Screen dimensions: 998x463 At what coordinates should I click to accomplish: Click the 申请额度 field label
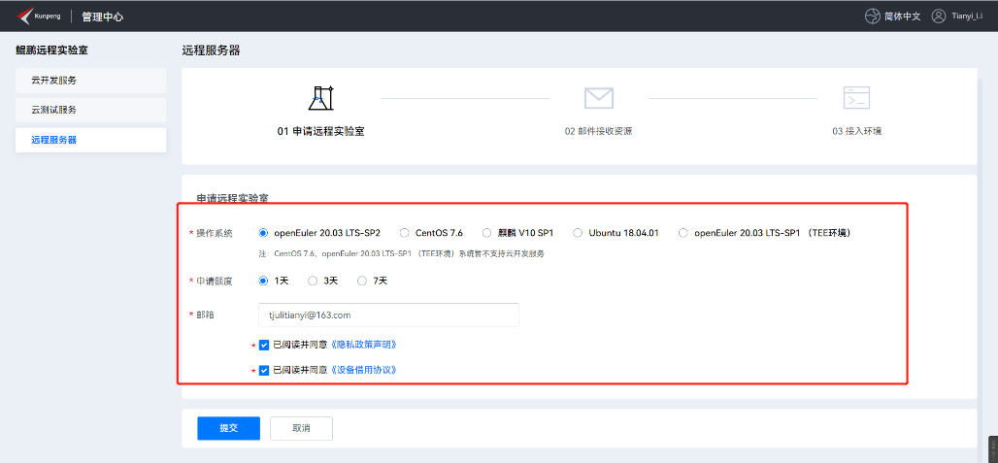coord(215,281)
